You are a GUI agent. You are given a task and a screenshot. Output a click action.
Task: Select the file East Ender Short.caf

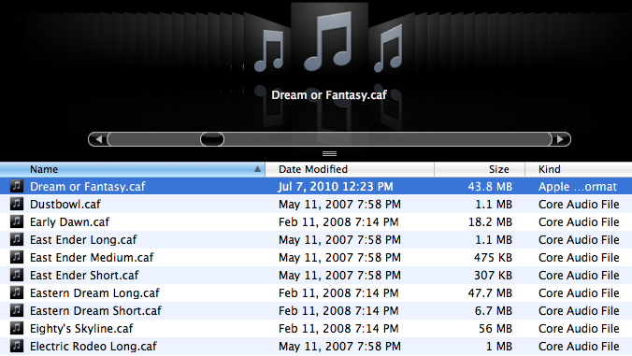click(x=84, y=275)
